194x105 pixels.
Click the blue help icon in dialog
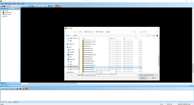tap(157, 36)
